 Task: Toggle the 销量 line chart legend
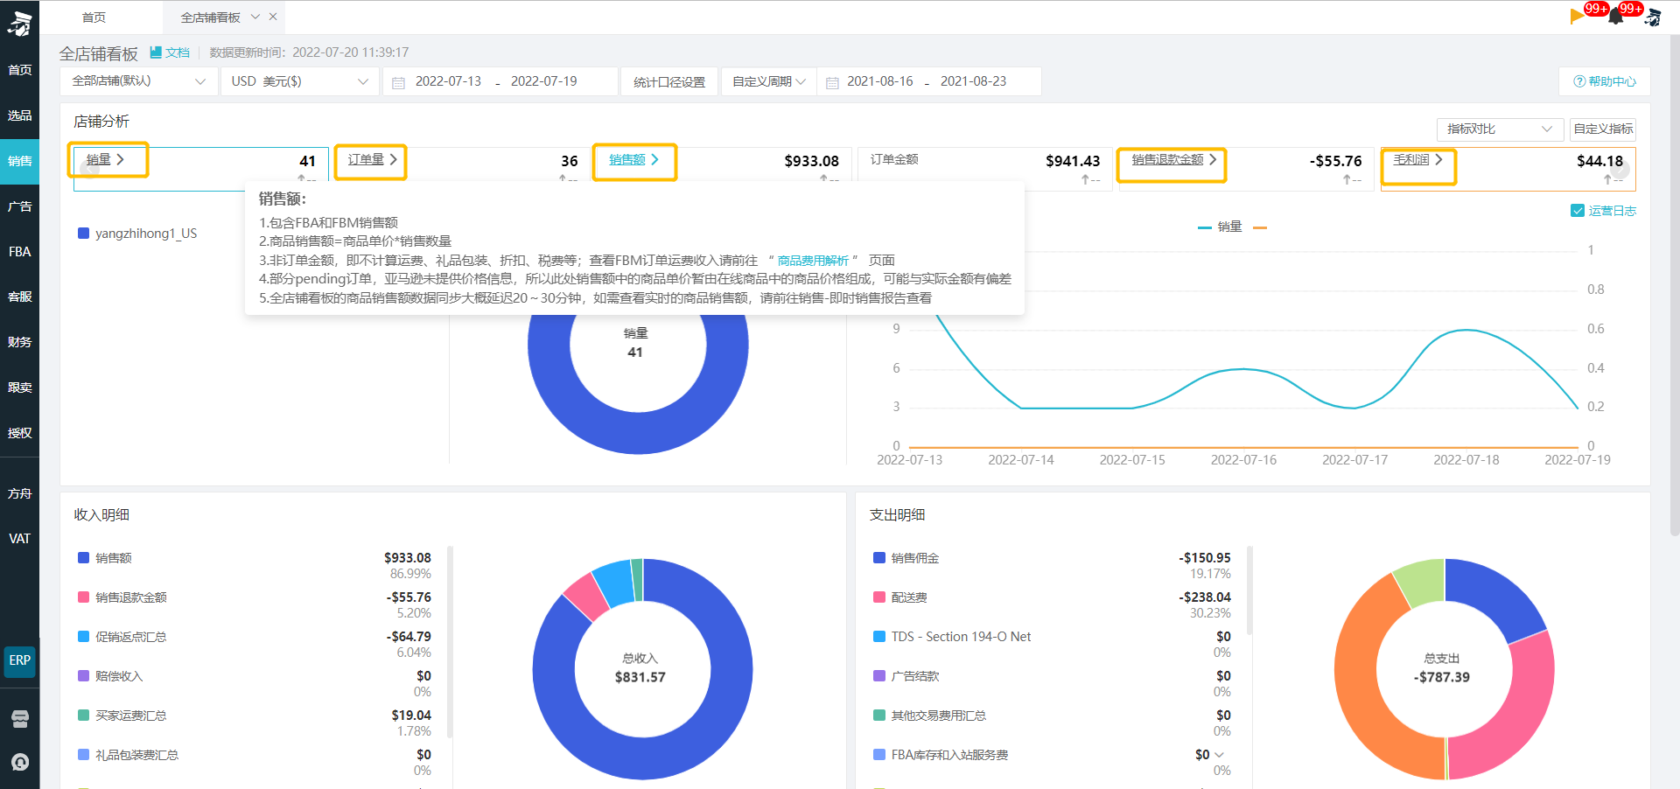[x=1220, y=227]
